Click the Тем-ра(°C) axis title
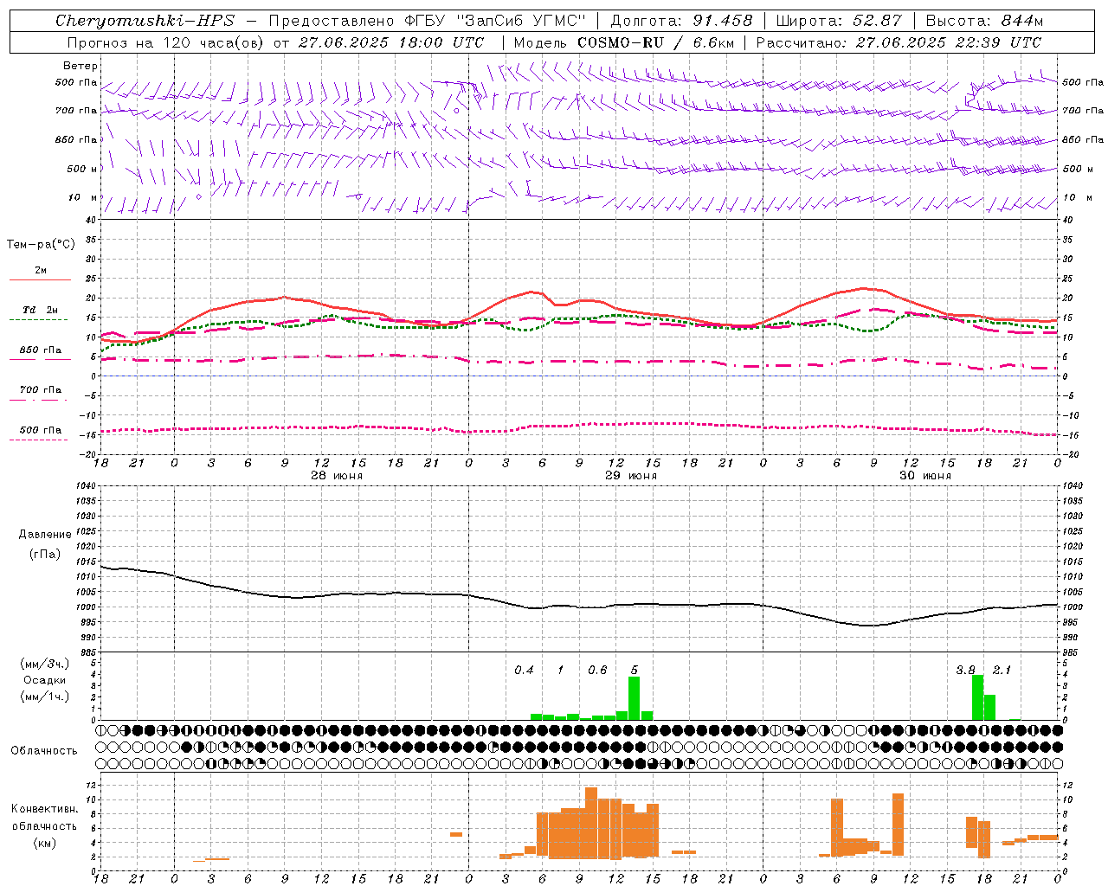Screen dimensions: 1108x886 [41, 245]
